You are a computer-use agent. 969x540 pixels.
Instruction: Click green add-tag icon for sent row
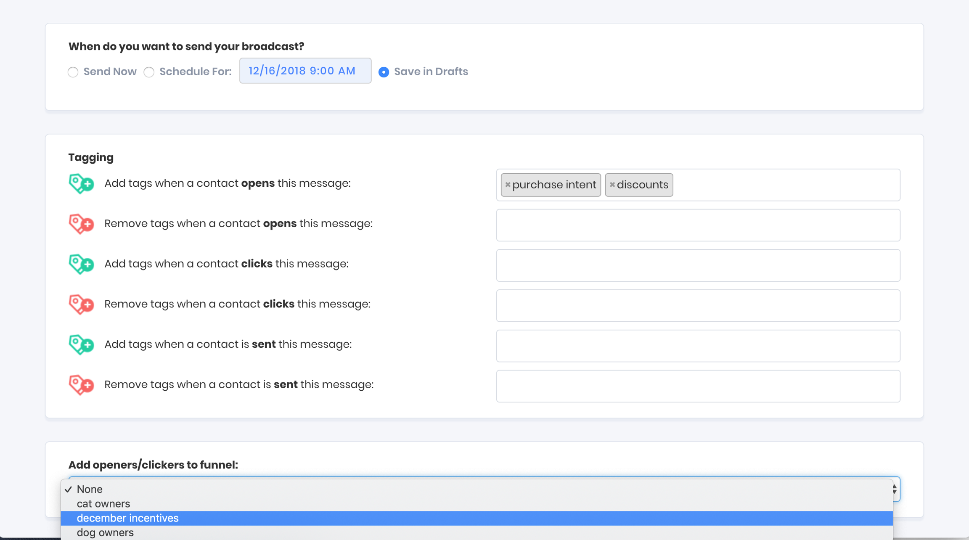81,344
